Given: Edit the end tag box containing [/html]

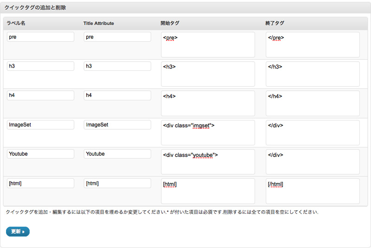Looking at the screenshot, I should 313,191.
